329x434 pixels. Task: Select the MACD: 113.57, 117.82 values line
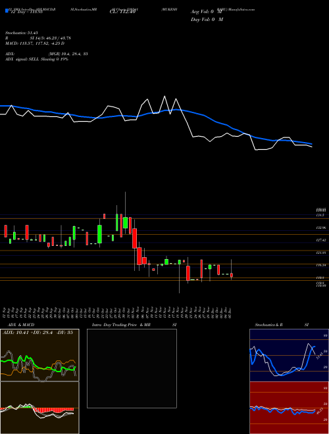[x=35, y=43]
